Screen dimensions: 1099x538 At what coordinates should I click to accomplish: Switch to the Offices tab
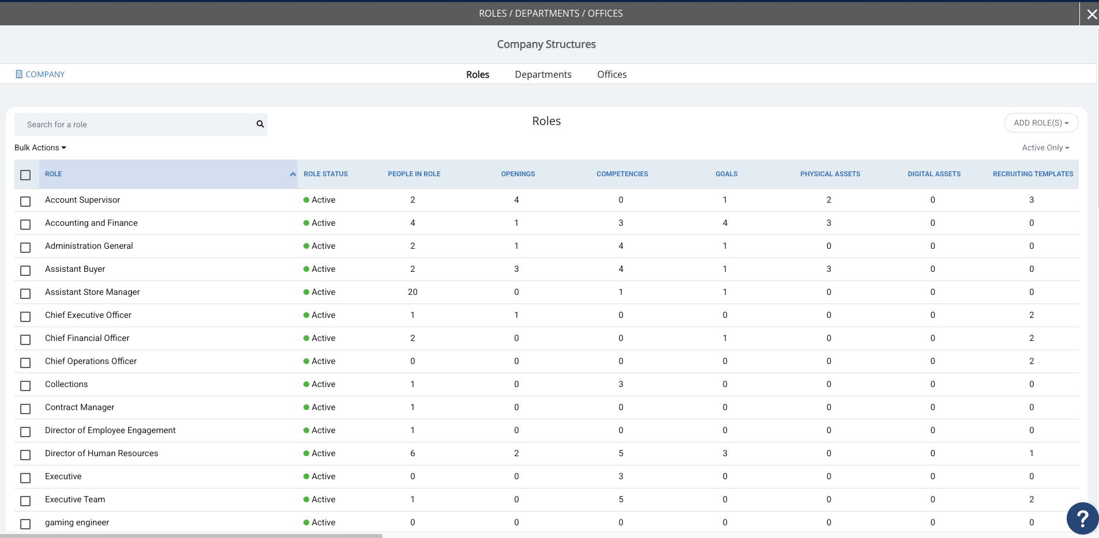tap(612, 74)
